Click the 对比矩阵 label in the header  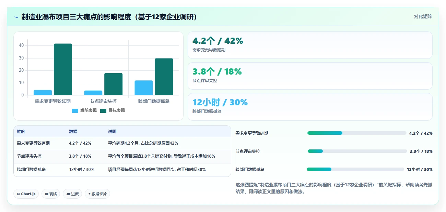[x=423, y=16]
